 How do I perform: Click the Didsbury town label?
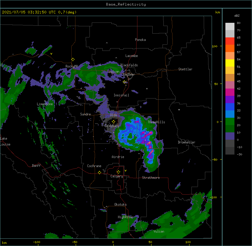112,126
